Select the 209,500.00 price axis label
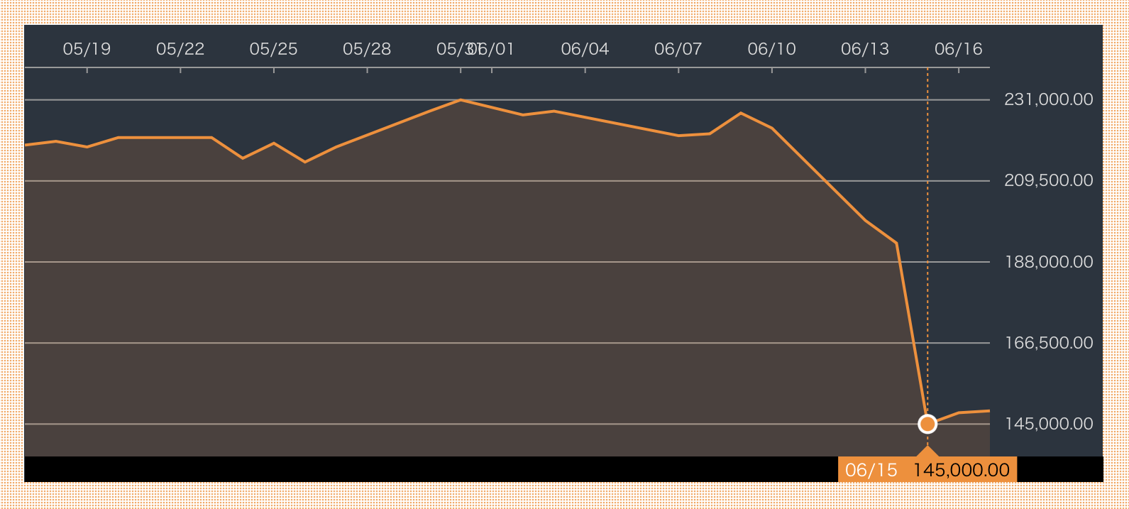 click(x=1048, y=180)
